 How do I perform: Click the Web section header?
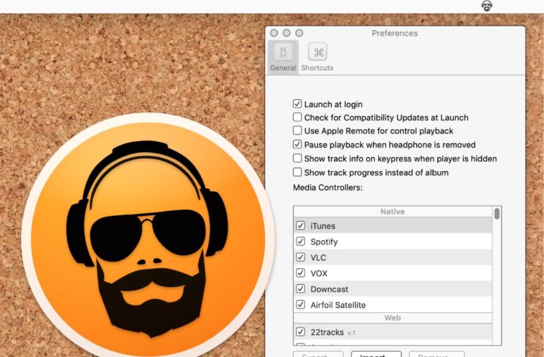pos(392,318)
